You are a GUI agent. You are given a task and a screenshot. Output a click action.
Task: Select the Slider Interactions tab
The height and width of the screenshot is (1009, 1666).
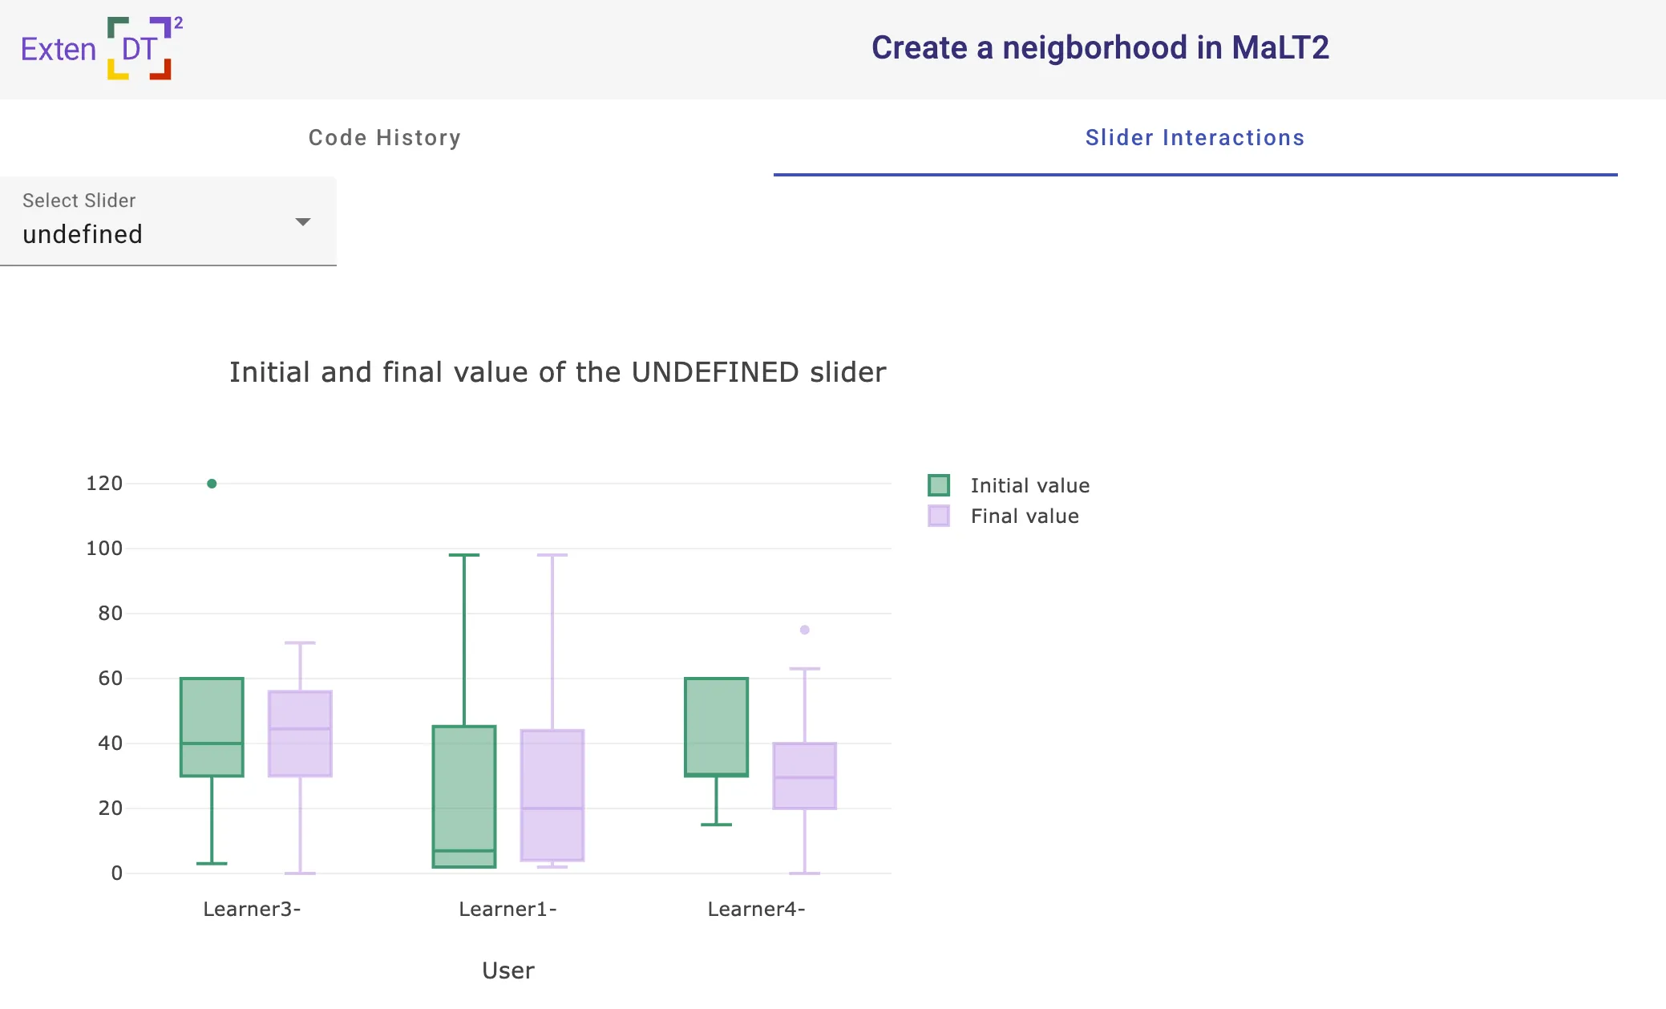point(1195,137)
